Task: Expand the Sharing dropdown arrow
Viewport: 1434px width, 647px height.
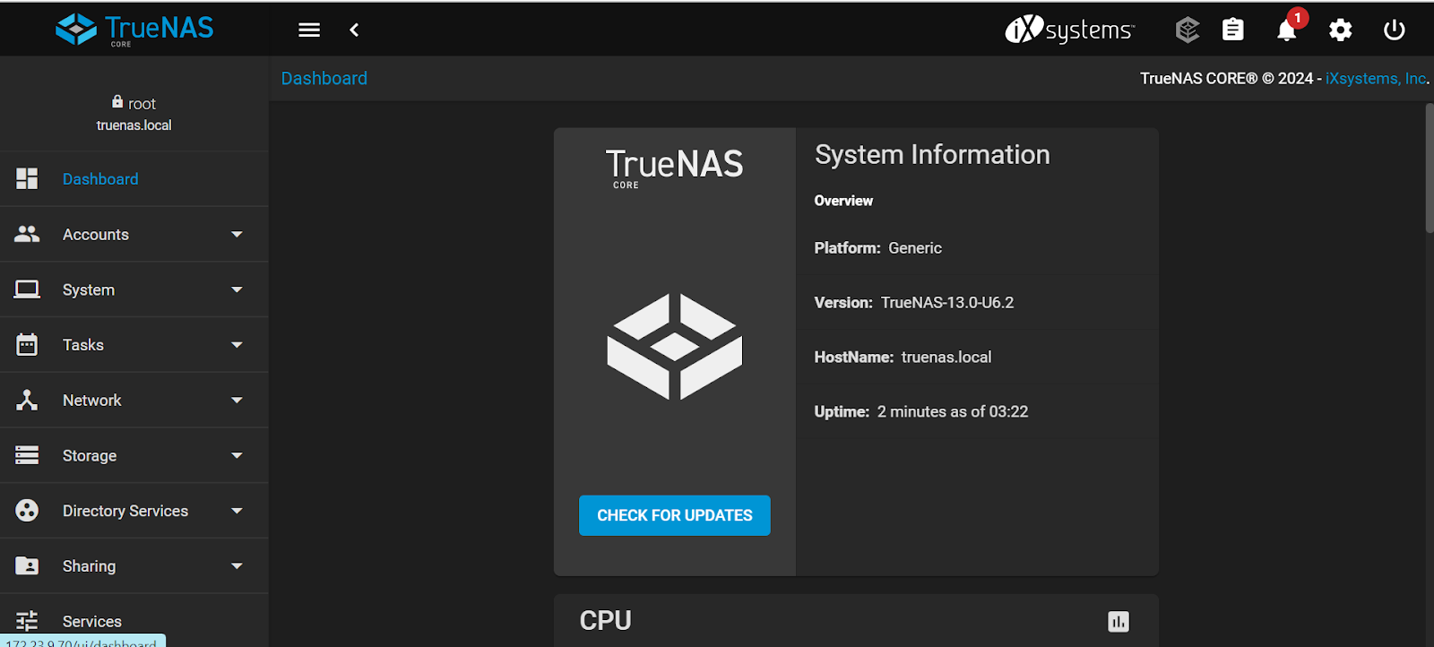Action: [x=237, y=566]
